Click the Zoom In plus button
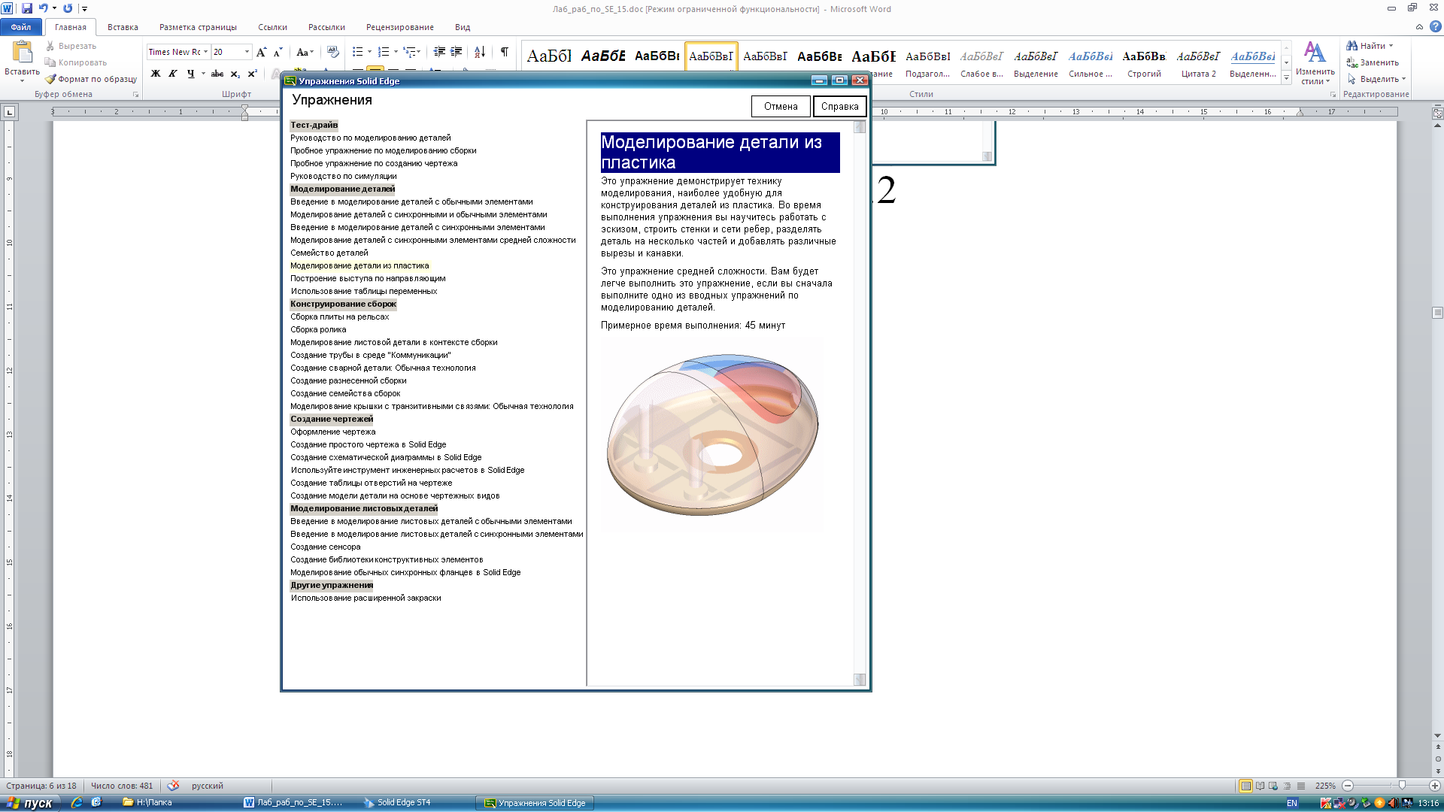 (x=1434, y=786)
